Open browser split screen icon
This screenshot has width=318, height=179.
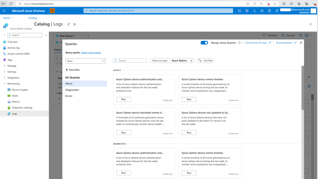pos(284,4)
